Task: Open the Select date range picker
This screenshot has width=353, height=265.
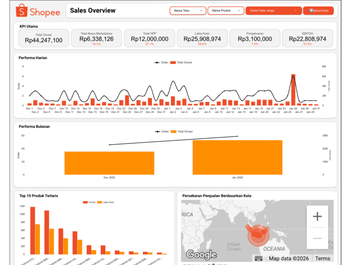Action: 274,11
